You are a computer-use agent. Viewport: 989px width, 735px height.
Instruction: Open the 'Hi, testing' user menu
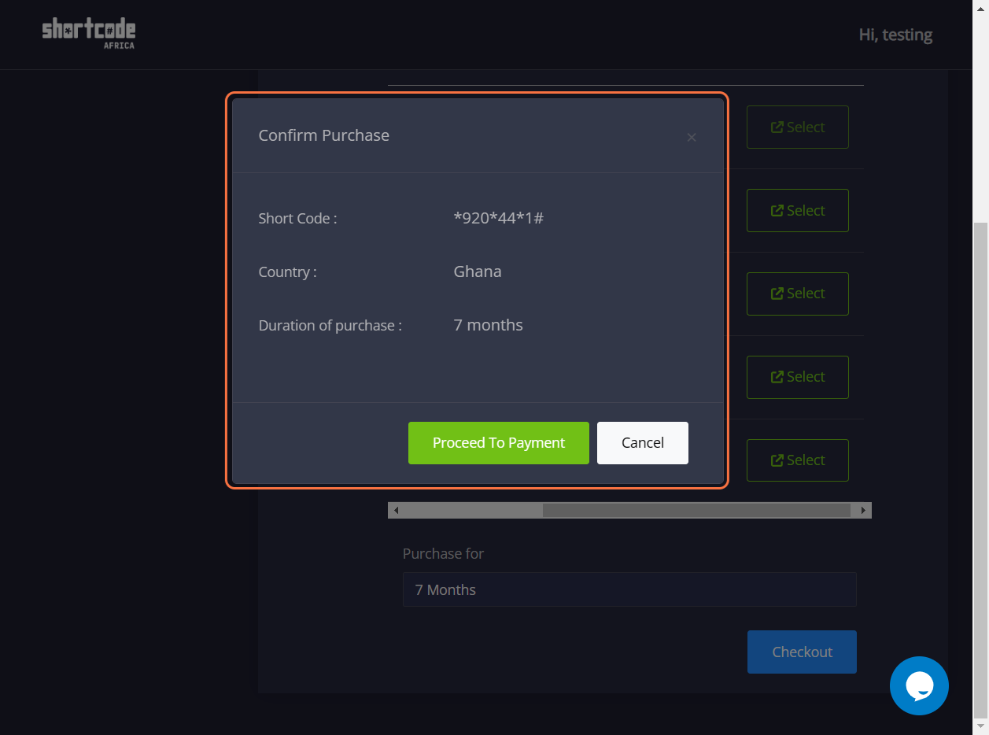pos(895,35)
